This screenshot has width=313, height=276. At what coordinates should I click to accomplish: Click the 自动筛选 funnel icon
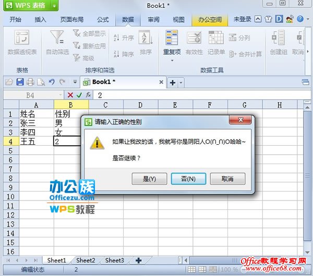pos(57,37)
